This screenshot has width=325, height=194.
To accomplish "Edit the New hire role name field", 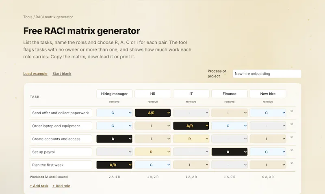I will click(x=268, y=94).
